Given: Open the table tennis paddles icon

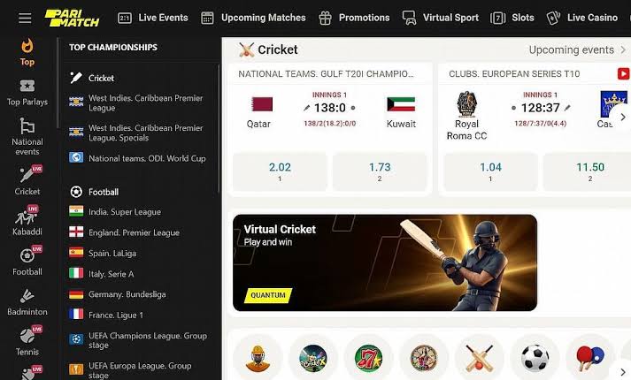Looking at the screenshot, I should tap(590, 358).
